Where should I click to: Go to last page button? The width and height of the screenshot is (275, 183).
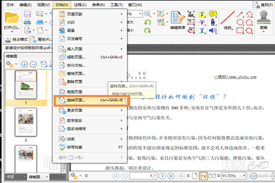click(171, 176)
